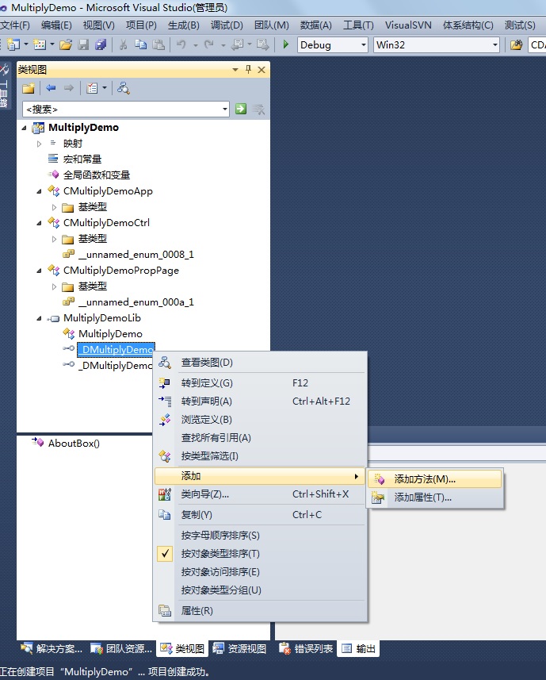The image size is (546, 680).
Task: Collapse the CMultiplyDemoCtrl node
Action: (39, 223)
